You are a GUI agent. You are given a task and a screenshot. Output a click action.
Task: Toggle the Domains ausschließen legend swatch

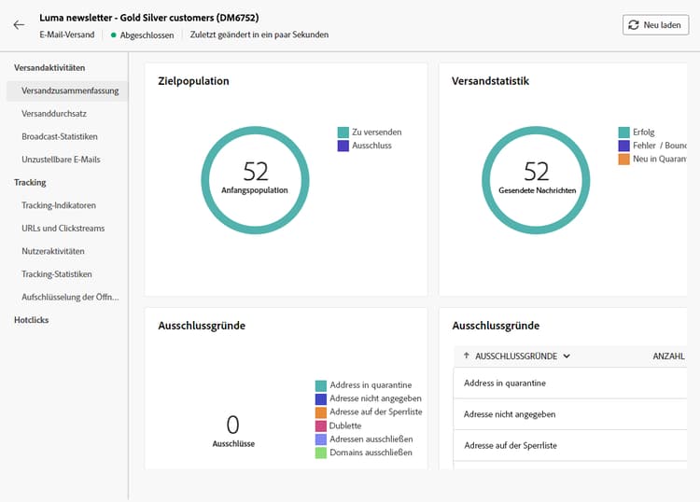tap(320, 453)
